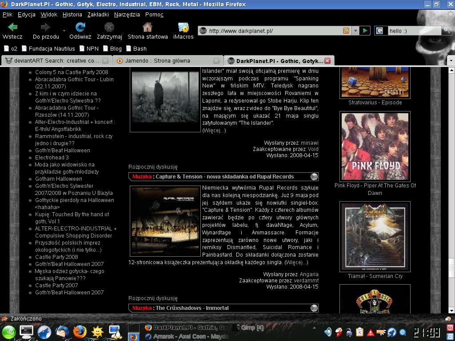455x341 pixels.
Task: Open the search engine selector dropdown
Action: (379, 31)
